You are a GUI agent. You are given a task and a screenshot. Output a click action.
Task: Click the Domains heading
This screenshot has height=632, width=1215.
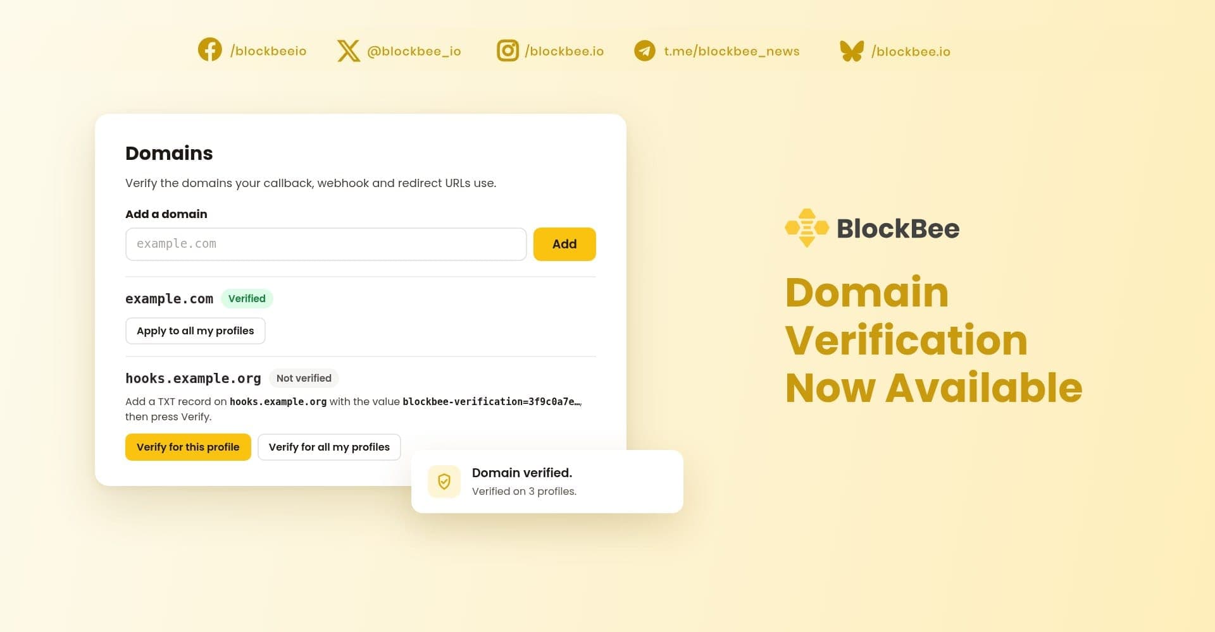point(169,153)
